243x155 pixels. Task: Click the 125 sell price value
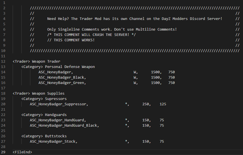163,104
